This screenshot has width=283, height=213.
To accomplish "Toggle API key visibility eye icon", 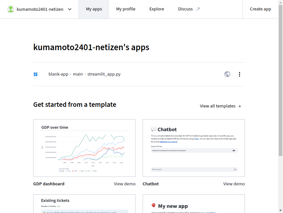I will pyautogui.click(x=234, y=150).
